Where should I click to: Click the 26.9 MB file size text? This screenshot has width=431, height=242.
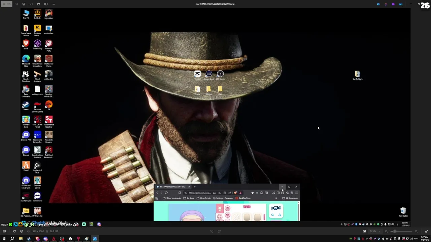pyautogui.click(x=54, y=231)
